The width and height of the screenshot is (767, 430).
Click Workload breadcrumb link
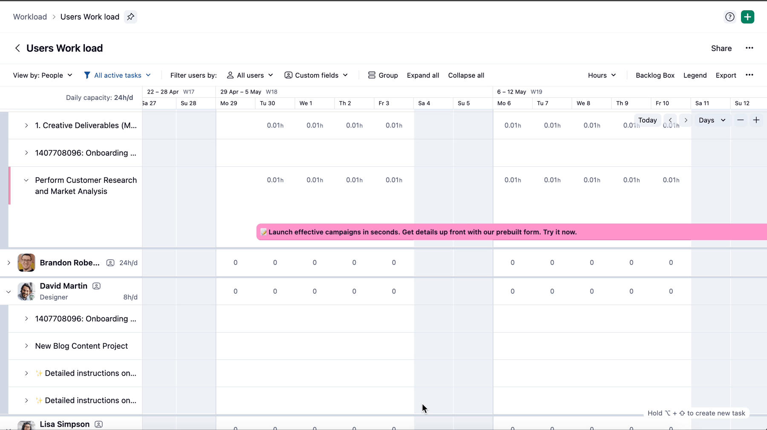(30, 17)
